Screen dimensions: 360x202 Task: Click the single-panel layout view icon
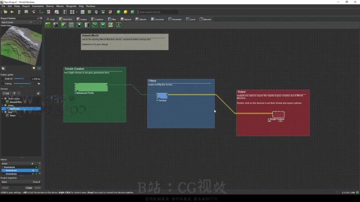65,12
